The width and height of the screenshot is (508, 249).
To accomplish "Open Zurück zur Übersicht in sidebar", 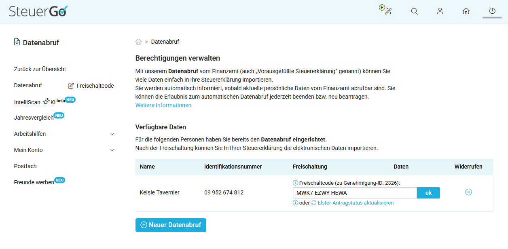I will coord(40,69).
